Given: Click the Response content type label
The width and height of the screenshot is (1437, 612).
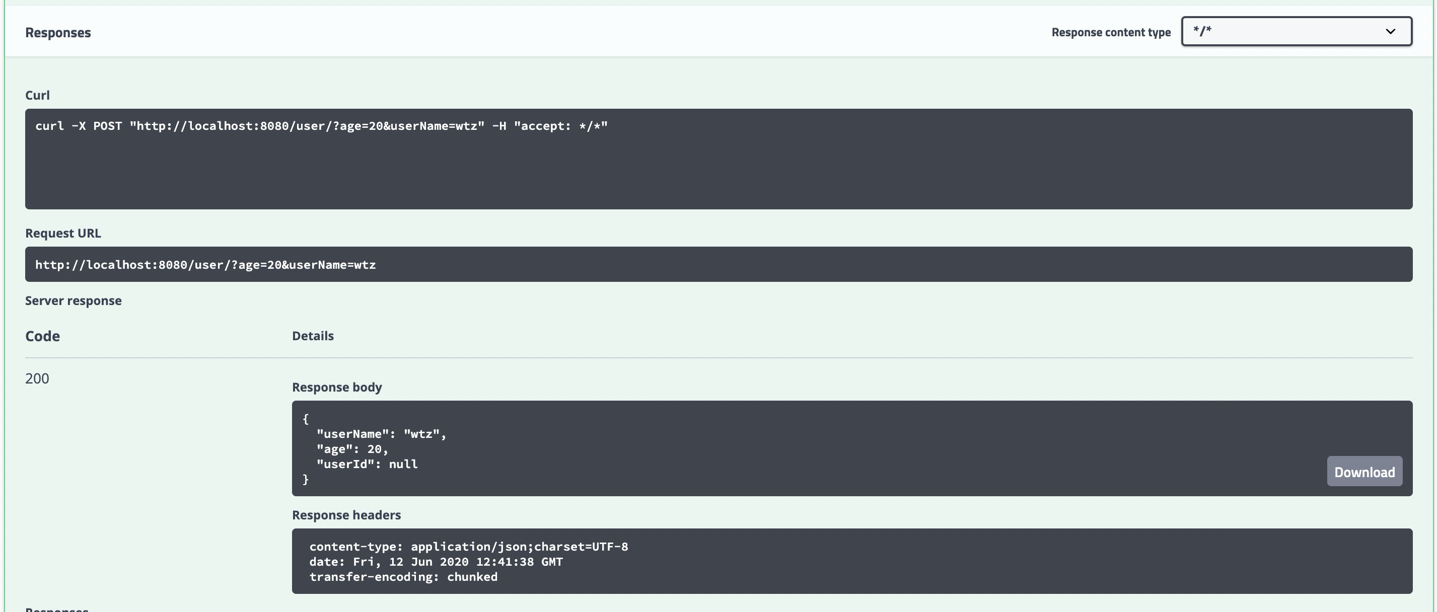Looking at the screenshot, I should pyautogui.click(x=1111, y=32).
